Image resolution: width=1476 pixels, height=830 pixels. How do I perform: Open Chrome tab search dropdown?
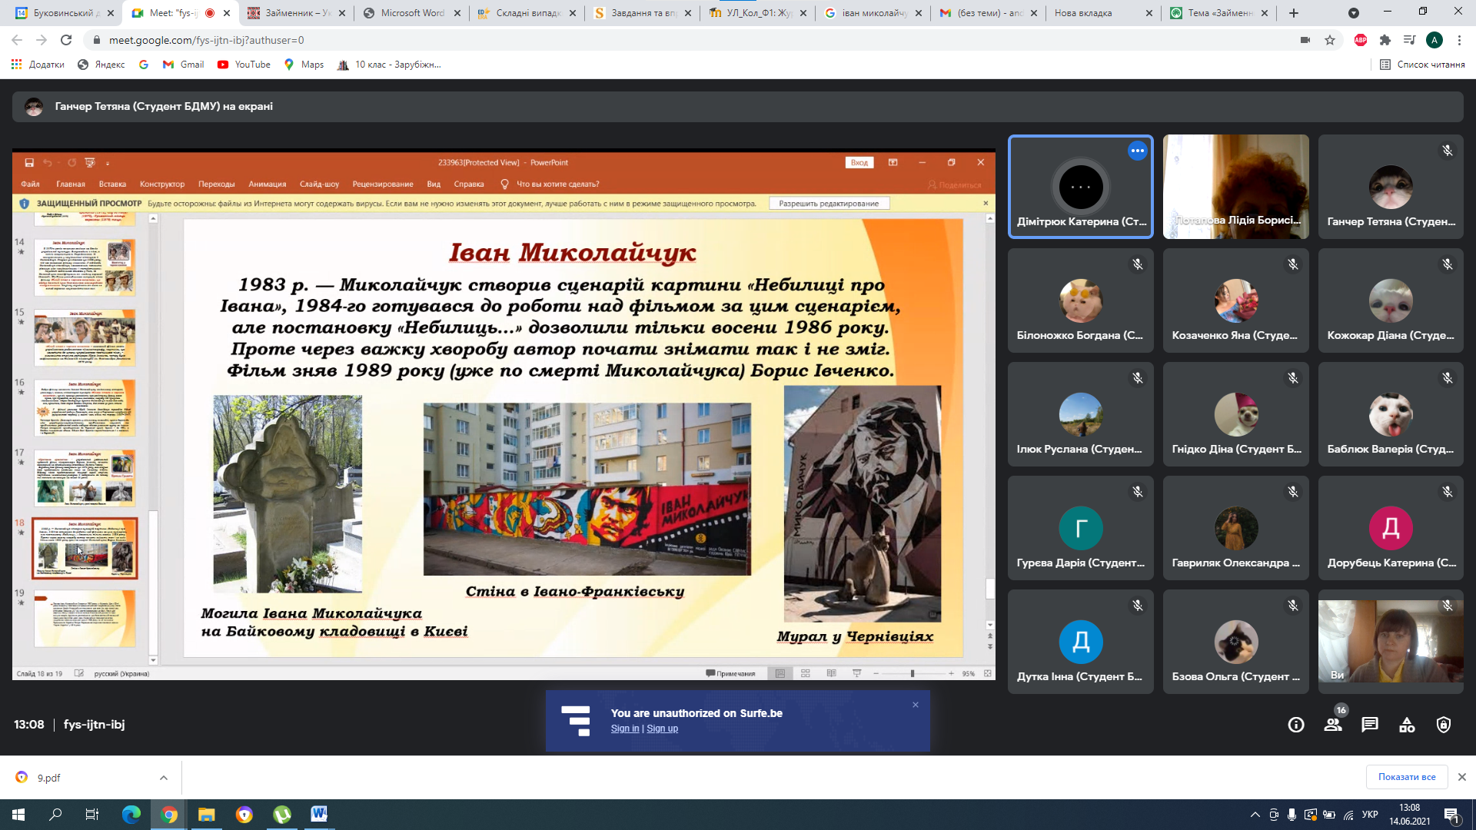pyautogui.click(x=1354, y=13)
